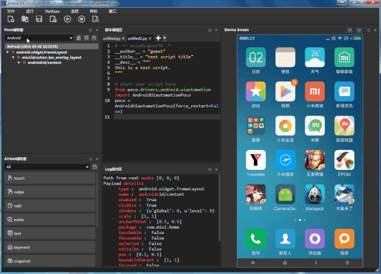Screen dimensions: 381x274
Task: Click the Airtest command list scrollbar
Action: point(97,199)
